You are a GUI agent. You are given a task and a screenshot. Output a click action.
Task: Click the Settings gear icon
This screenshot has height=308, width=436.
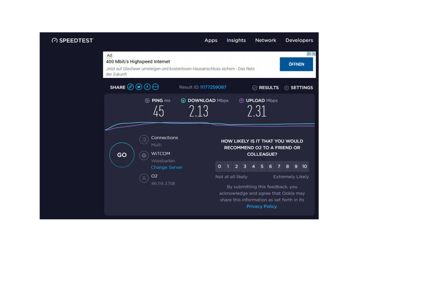point(286,88)
